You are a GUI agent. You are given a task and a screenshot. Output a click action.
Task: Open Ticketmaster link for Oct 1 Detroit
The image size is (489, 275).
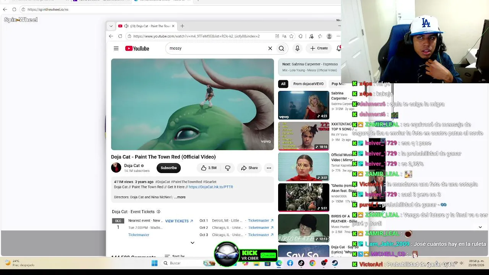click(261, 220)
